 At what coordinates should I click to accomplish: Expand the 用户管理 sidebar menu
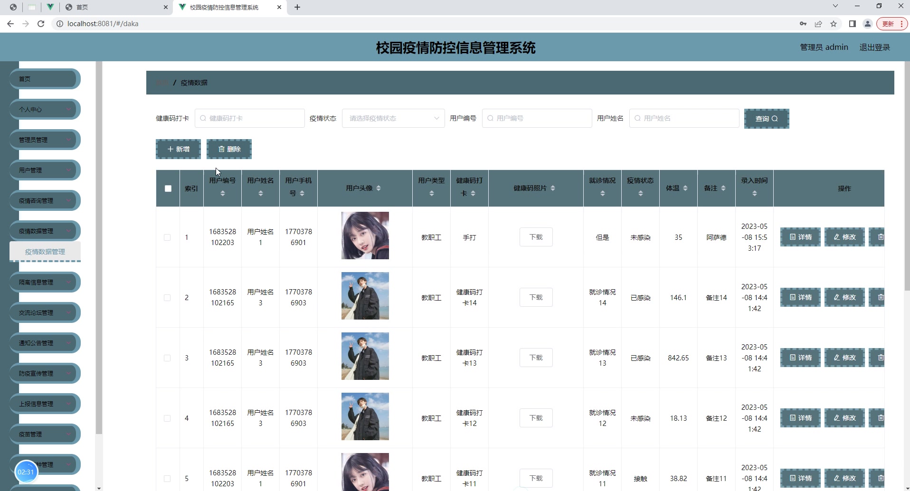pyautogui.click(x=45, y=170)
